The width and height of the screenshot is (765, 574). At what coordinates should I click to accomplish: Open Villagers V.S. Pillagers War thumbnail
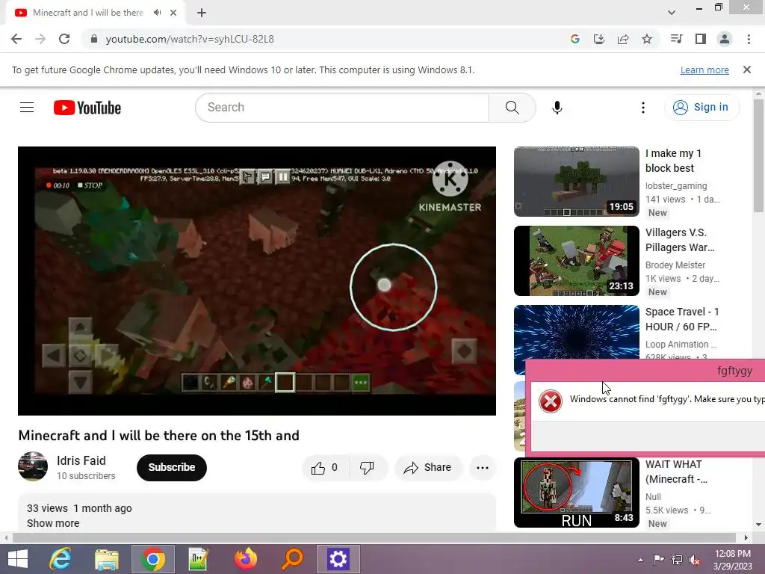point(577,261)
